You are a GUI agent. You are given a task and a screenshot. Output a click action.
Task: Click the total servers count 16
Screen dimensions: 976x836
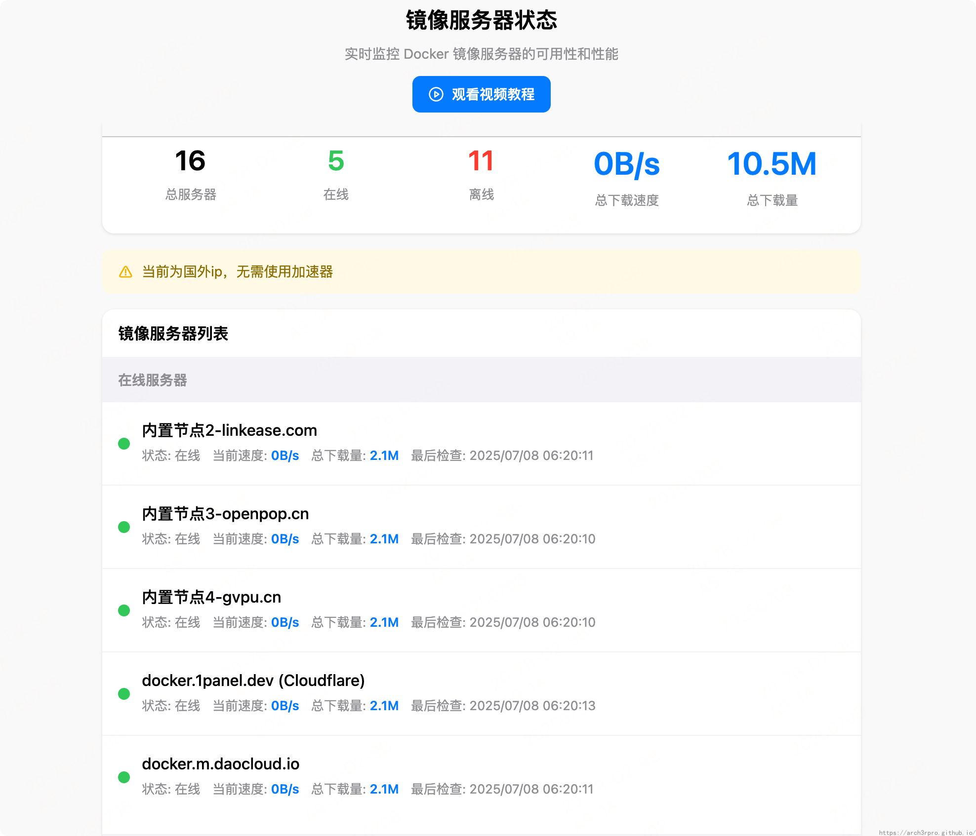tap(190, 161)
